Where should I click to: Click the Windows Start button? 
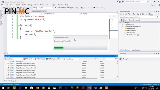tap(3, 88)
